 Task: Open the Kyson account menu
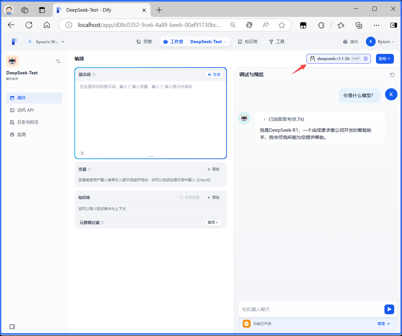point(380,42)
